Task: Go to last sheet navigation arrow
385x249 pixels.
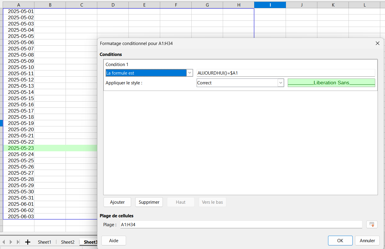Action: tap(18, 242)
